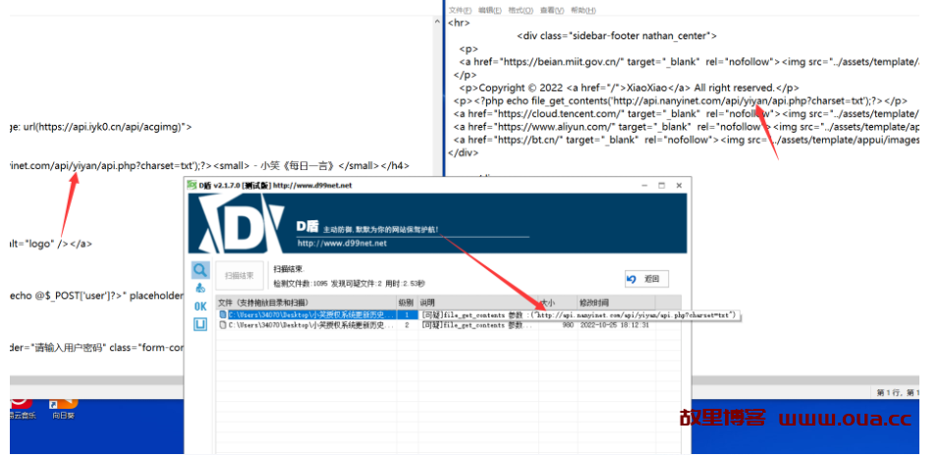
Task: Minimize the D盾 window
Action: (x=644, y=186)
